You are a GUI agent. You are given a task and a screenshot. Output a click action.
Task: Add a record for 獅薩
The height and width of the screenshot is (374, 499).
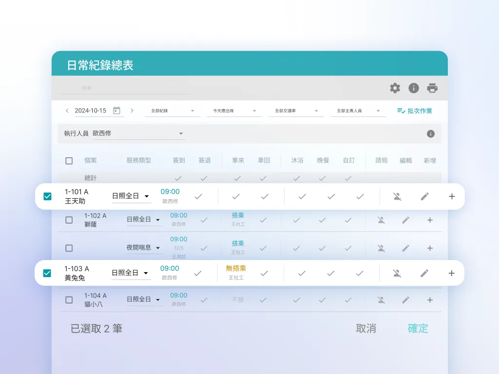pyautogui.click(x=430, y=220)
